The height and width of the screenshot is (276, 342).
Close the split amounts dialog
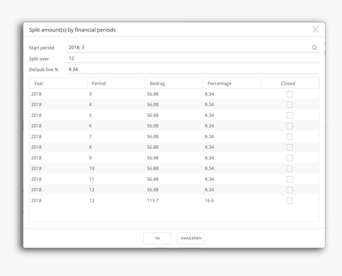coord(315,29)
